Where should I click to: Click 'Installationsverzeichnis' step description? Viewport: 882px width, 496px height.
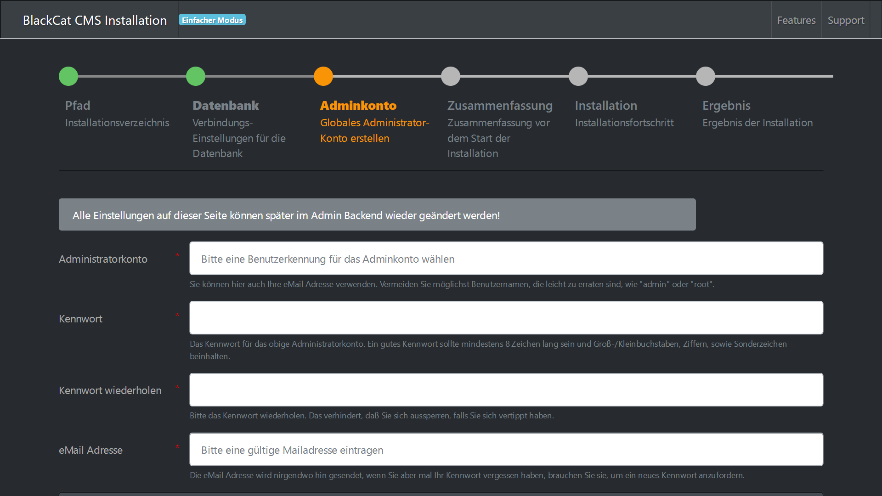coord(117,123)
